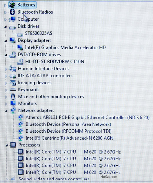Select the Processors chip icon
153x183 pixels.
(13, 145)
